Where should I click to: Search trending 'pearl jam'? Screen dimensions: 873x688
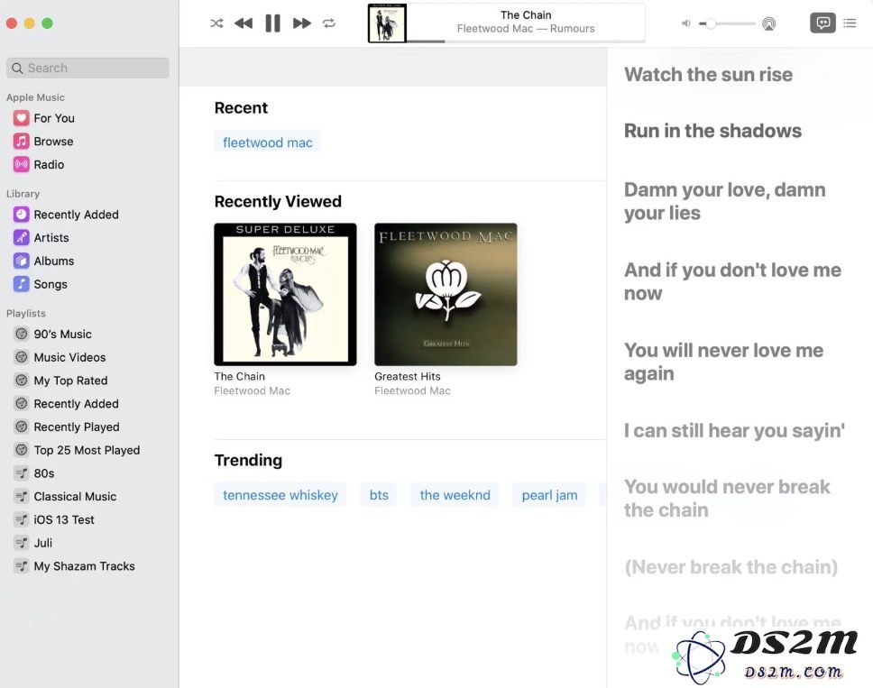point(549,495)
